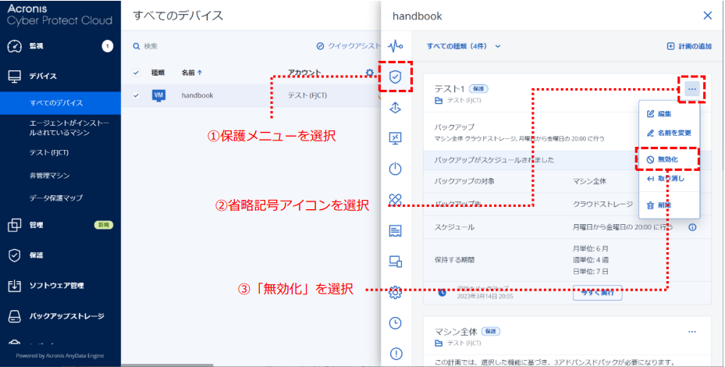Open ellipsis menu for テスト1 plan
Image resolution: width=725 pixels, height=367 pixels.
pos(691,89)
